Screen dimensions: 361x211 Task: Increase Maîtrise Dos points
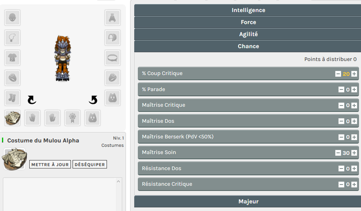pos(354,121)
